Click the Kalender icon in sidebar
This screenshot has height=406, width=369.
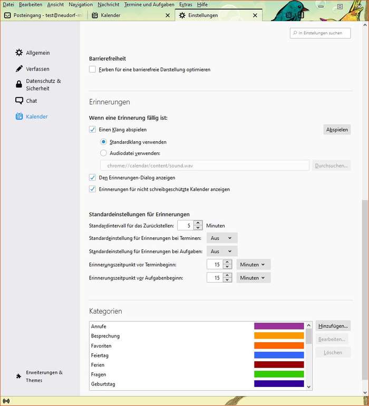tap(19, 117)
